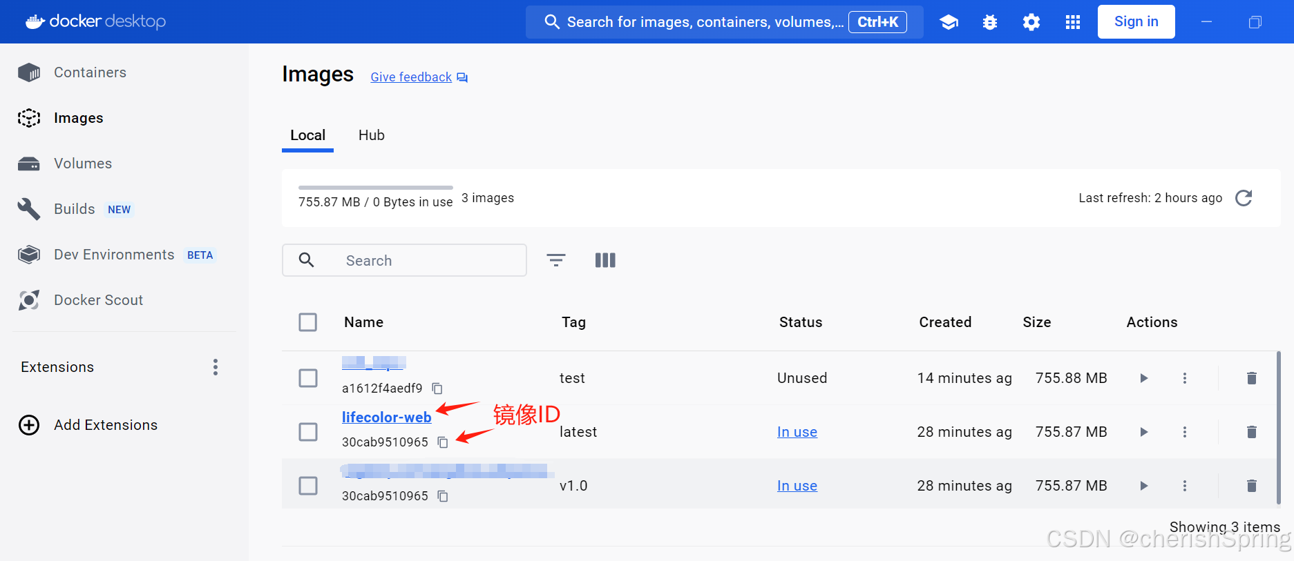This screenshot has height=561, width=1294.
Task: Click In use status for latest tag
Action: [797, 432]
